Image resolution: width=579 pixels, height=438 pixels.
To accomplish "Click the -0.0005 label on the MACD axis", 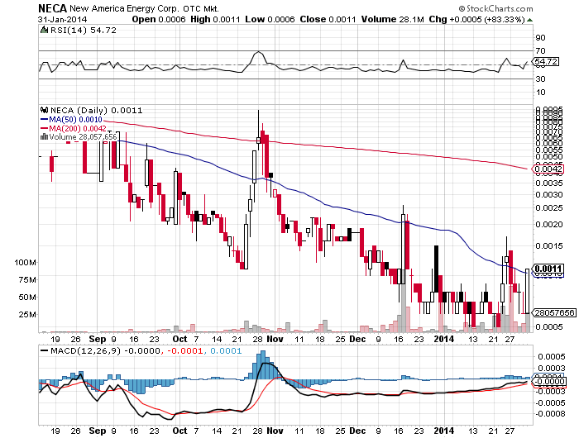I will 550,402.
